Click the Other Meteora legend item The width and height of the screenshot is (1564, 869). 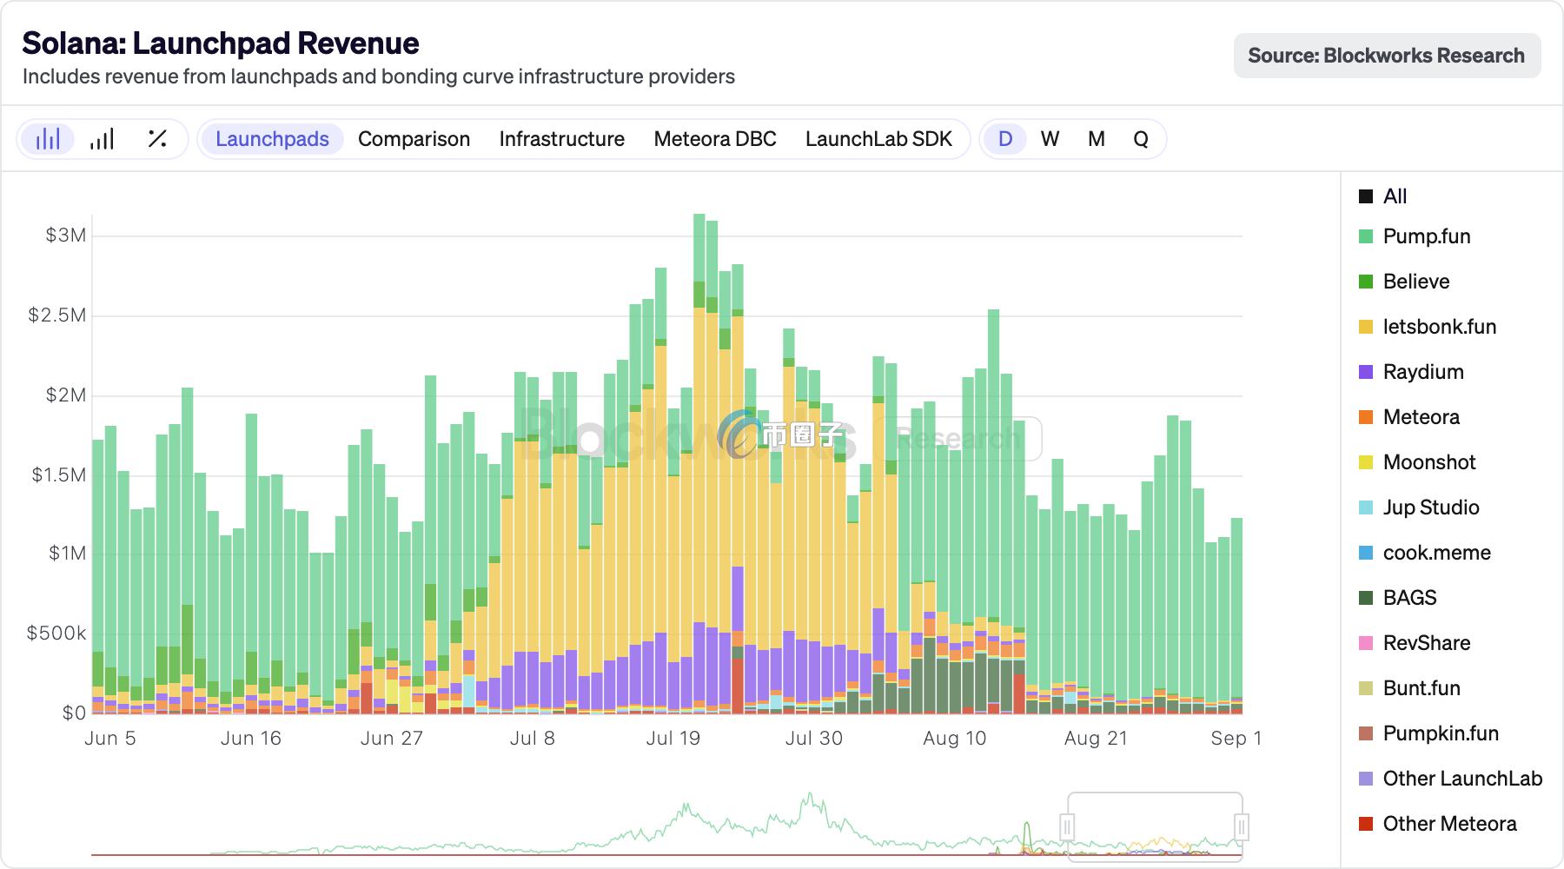tap(1449, 824)
